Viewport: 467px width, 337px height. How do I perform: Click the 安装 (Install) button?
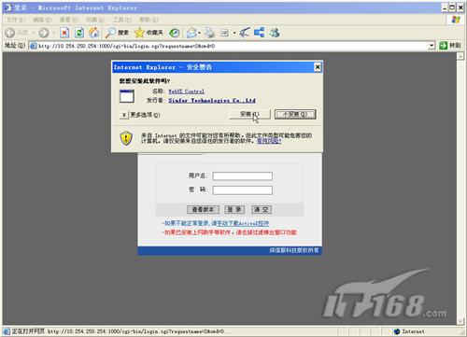pos(249,114)
